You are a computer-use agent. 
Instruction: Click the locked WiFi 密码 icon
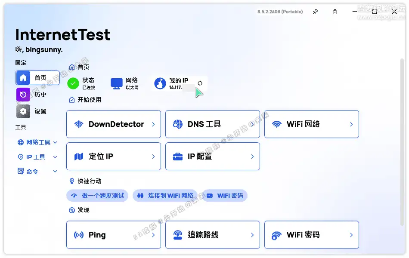coord(276,235)
